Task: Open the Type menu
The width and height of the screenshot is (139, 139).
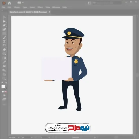Action: point(25,7)
